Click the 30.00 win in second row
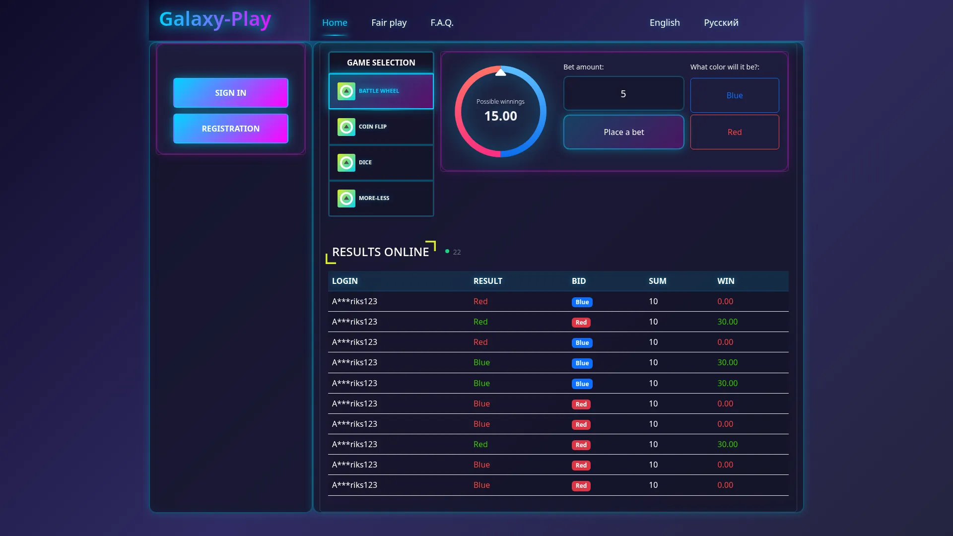953x536 pixels. click(728, 322)
